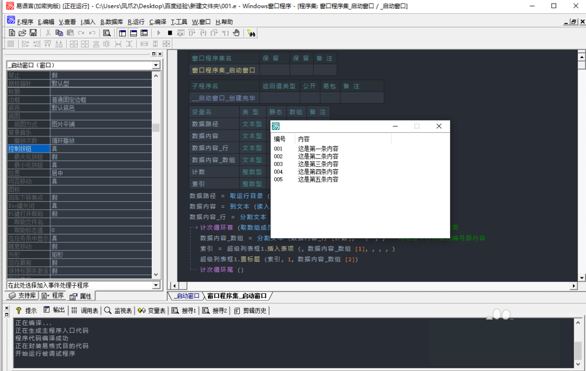Click the Open file folder icon
The height and width of the screenshot is (371, 586).
22,33
